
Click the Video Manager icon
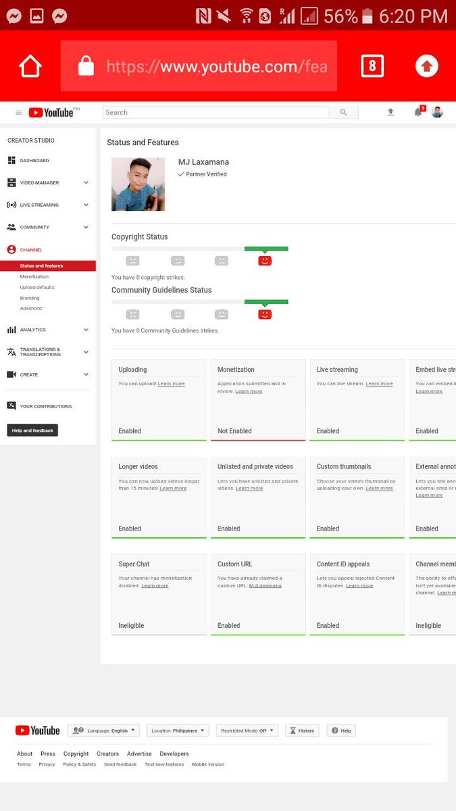[11, 182]
